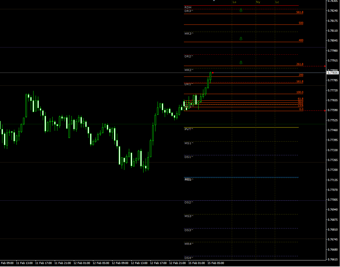Select the Ny session marker
The height and width of the screenshot is (267, 340).
click(258, 2)
